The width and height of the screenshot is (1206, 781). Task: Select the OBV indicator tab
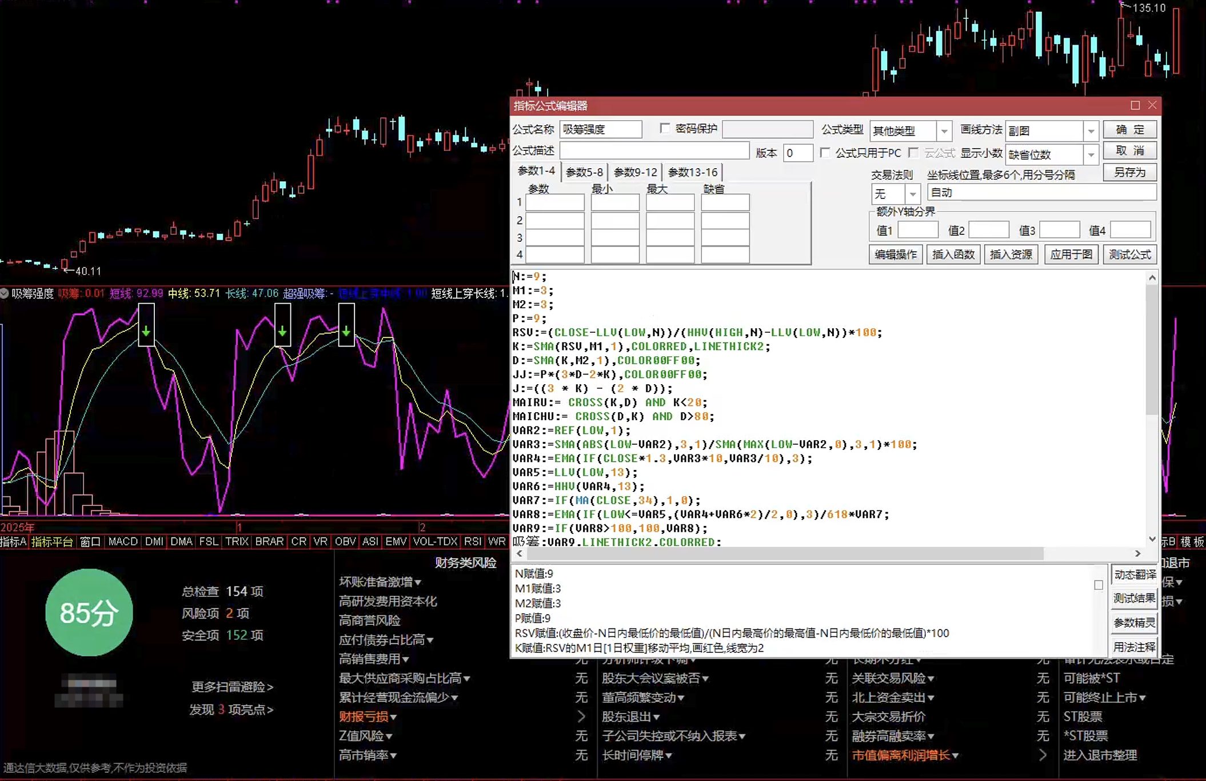click(x=345, y=541)
